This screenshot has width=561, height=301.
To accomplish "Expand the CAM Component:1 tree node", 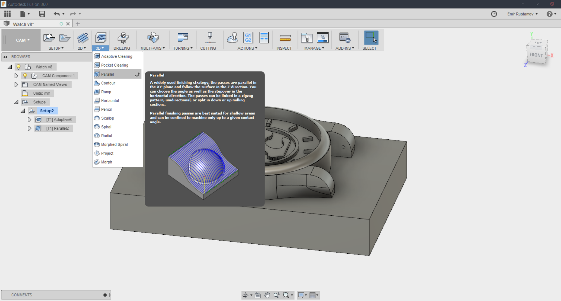I will [16, 76].
